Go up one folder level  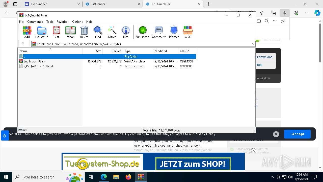pos(23,44)
